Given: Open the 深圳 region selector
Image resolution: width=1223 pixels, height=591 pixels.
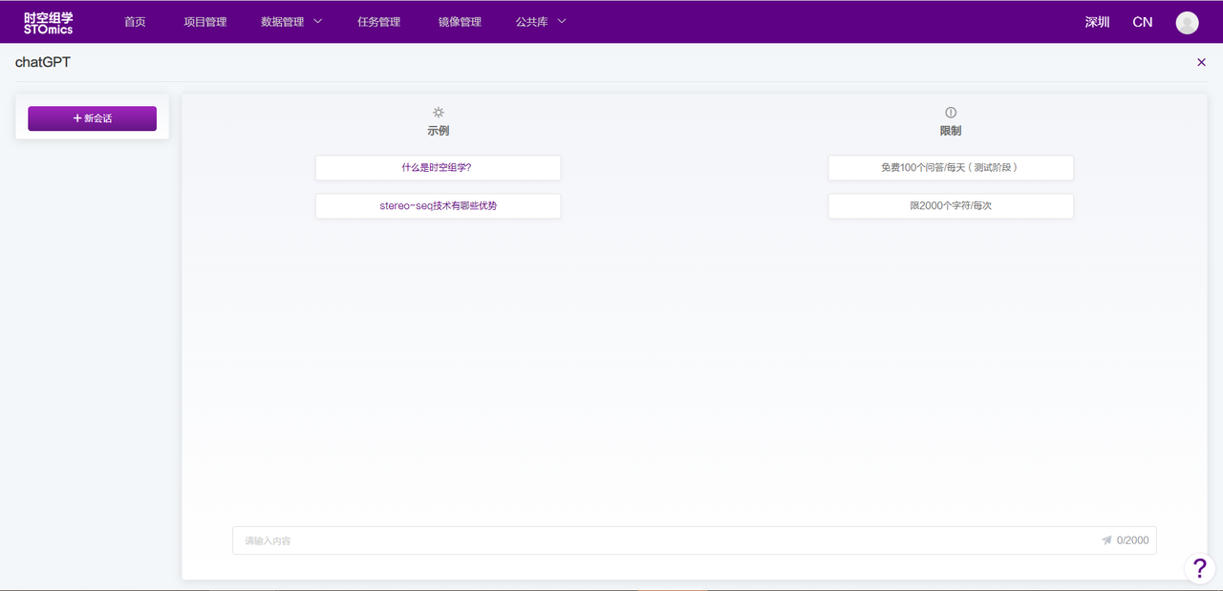Looking at the screenshot, I should [x=1097, y=22].
